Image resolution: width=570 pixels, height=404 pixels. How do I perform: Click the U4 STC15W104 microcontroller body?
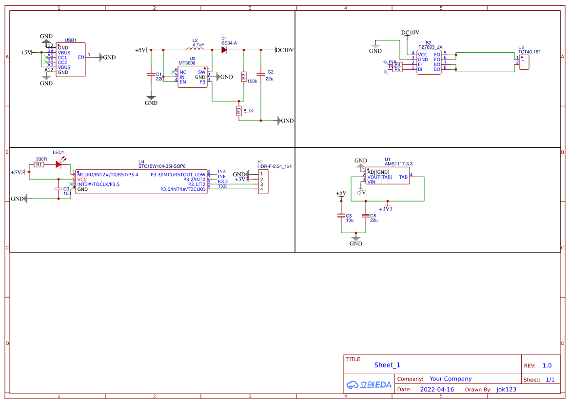pyautogui.click(x=141, y=182)
